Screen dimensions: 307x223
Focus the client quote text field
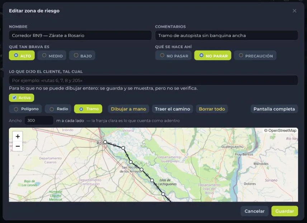[x=153, y=80]
